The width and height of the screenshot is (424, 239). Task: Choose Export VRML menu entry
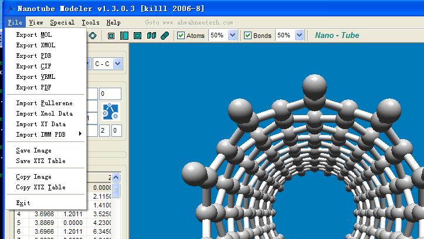point(46,77)
